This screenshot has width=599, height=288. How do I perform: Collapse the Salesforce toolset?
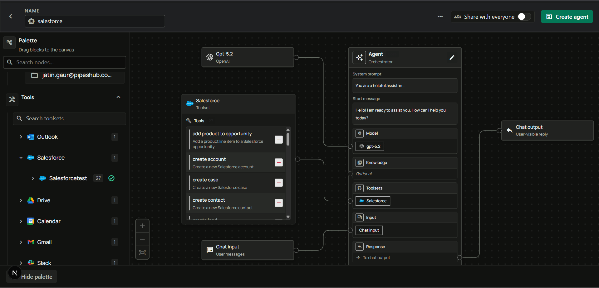pos(21,158)
